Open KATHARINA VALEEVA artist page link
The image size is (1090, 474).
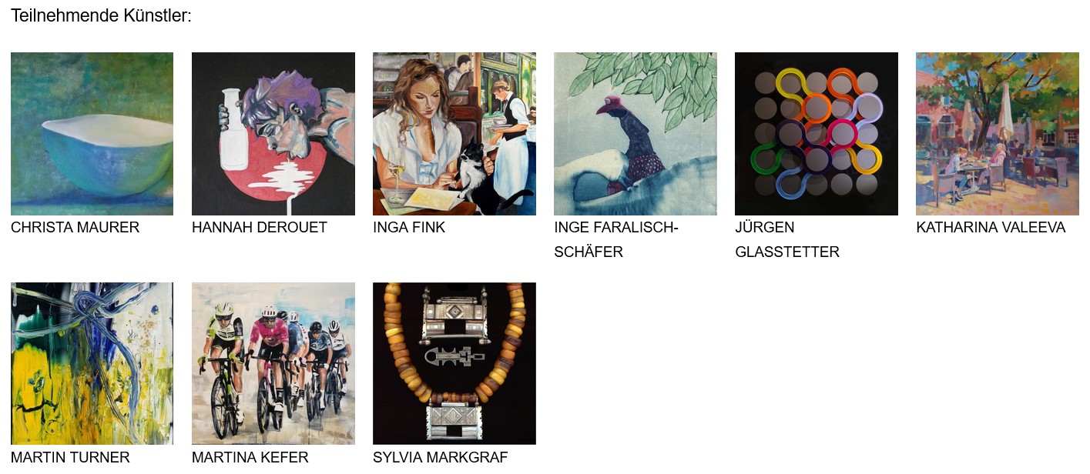(991, 228)
